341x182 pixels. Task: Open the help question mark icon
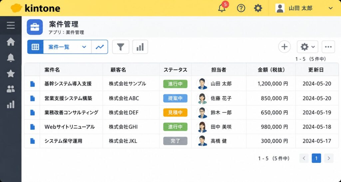pos(241,8)
